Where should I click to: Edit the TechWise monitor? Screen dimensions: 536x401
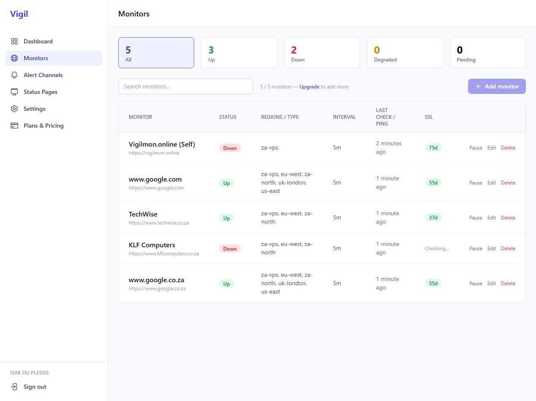click(492, 218)
